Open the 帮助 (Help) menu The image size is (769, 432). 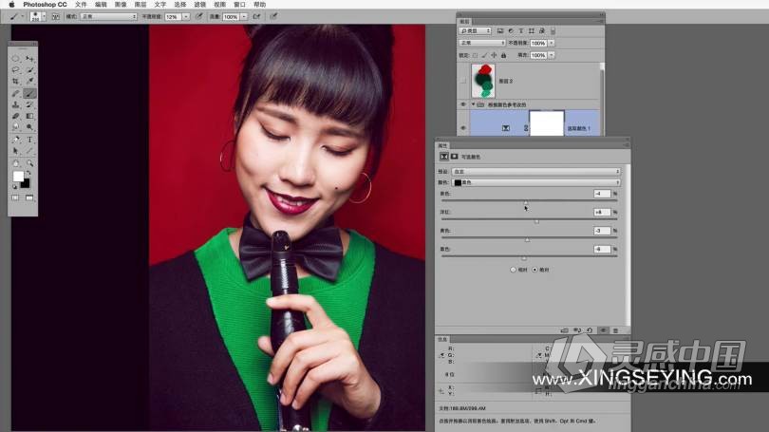[260, 5]
